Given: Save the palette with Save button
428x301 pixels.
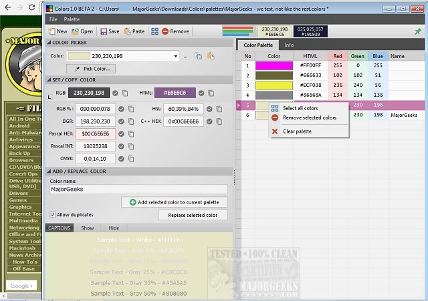Looking at the screenshot, I should (110, 31).
